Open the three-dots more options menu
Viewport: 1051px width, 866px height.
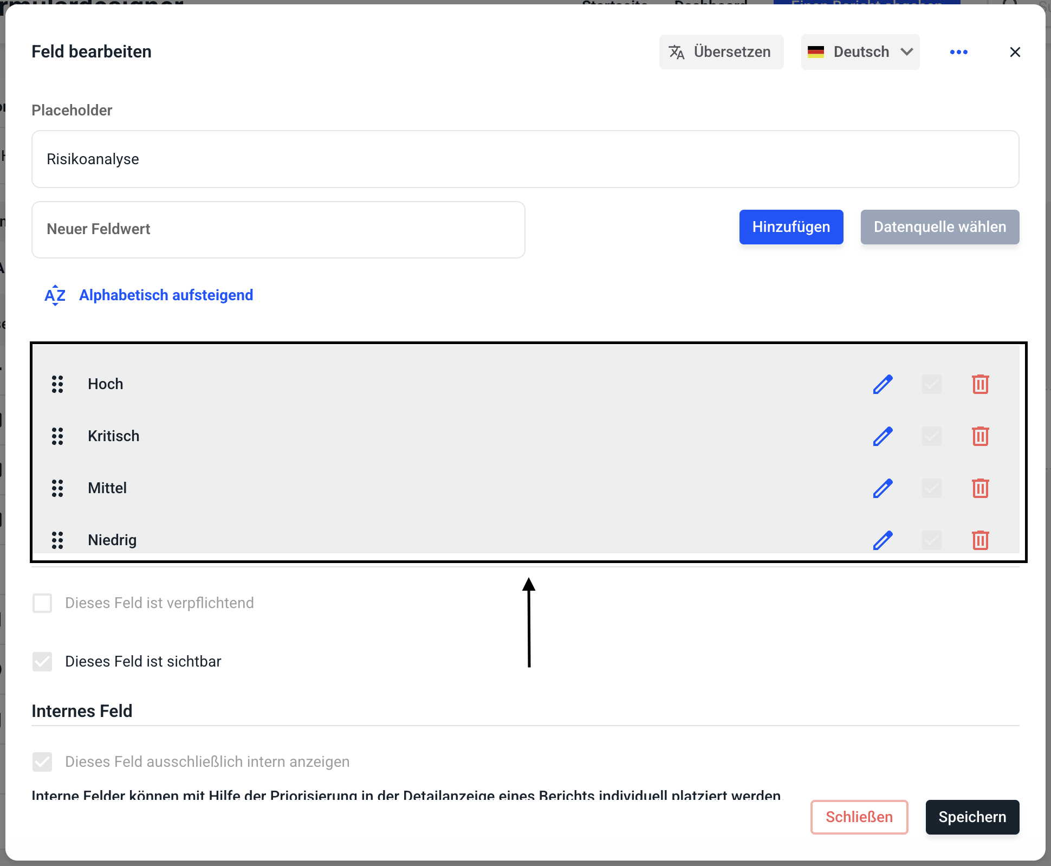tap(958, 52)
